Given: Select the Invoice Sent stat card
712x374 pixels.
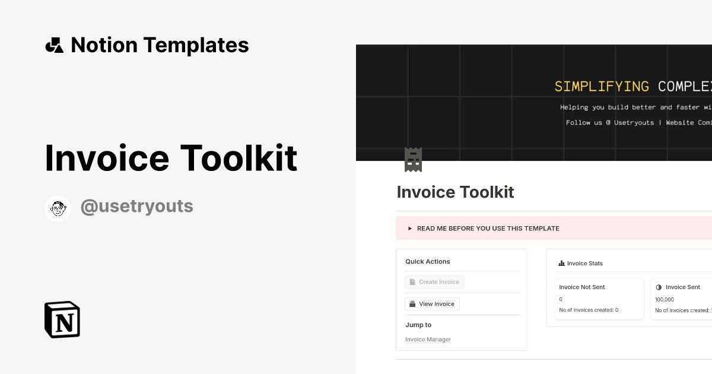Looking at the screenshot, I should click(682, 299).
